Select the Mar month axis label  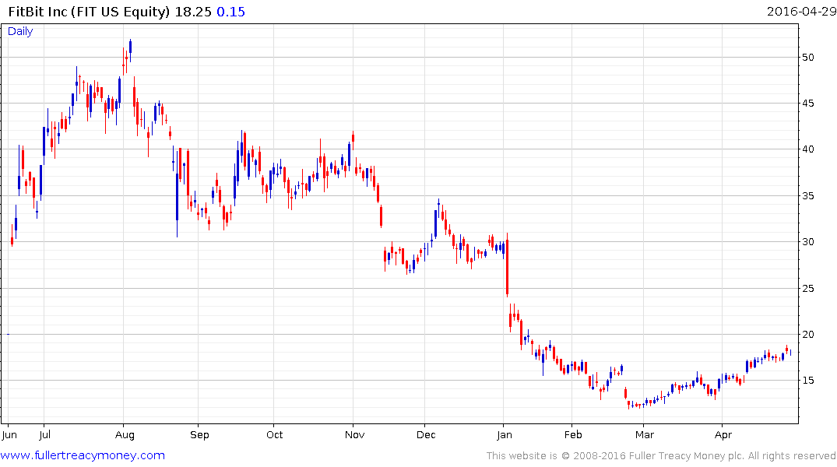click(x=645, y=435)
